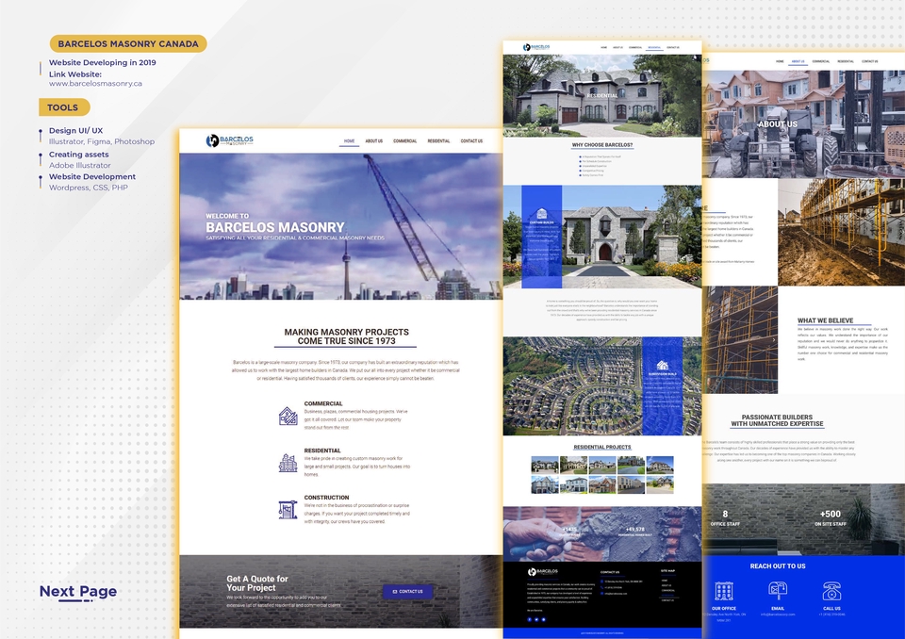Select ABOUT US in the about page navigation
This screenshot has height=639, width=905.
798,61
